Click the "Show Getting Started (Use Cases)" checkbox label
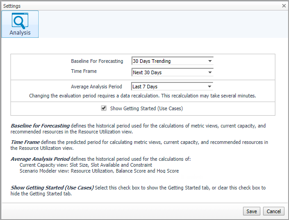289x220 pixels. tap(146, 108)
